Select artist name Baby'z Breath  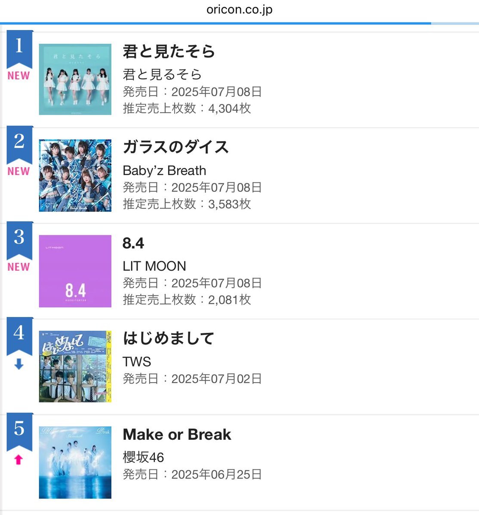tap(164, 171)
